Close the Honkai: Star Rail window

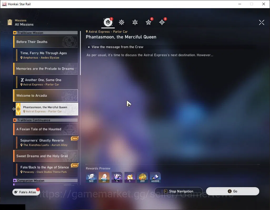coord(264,4)
